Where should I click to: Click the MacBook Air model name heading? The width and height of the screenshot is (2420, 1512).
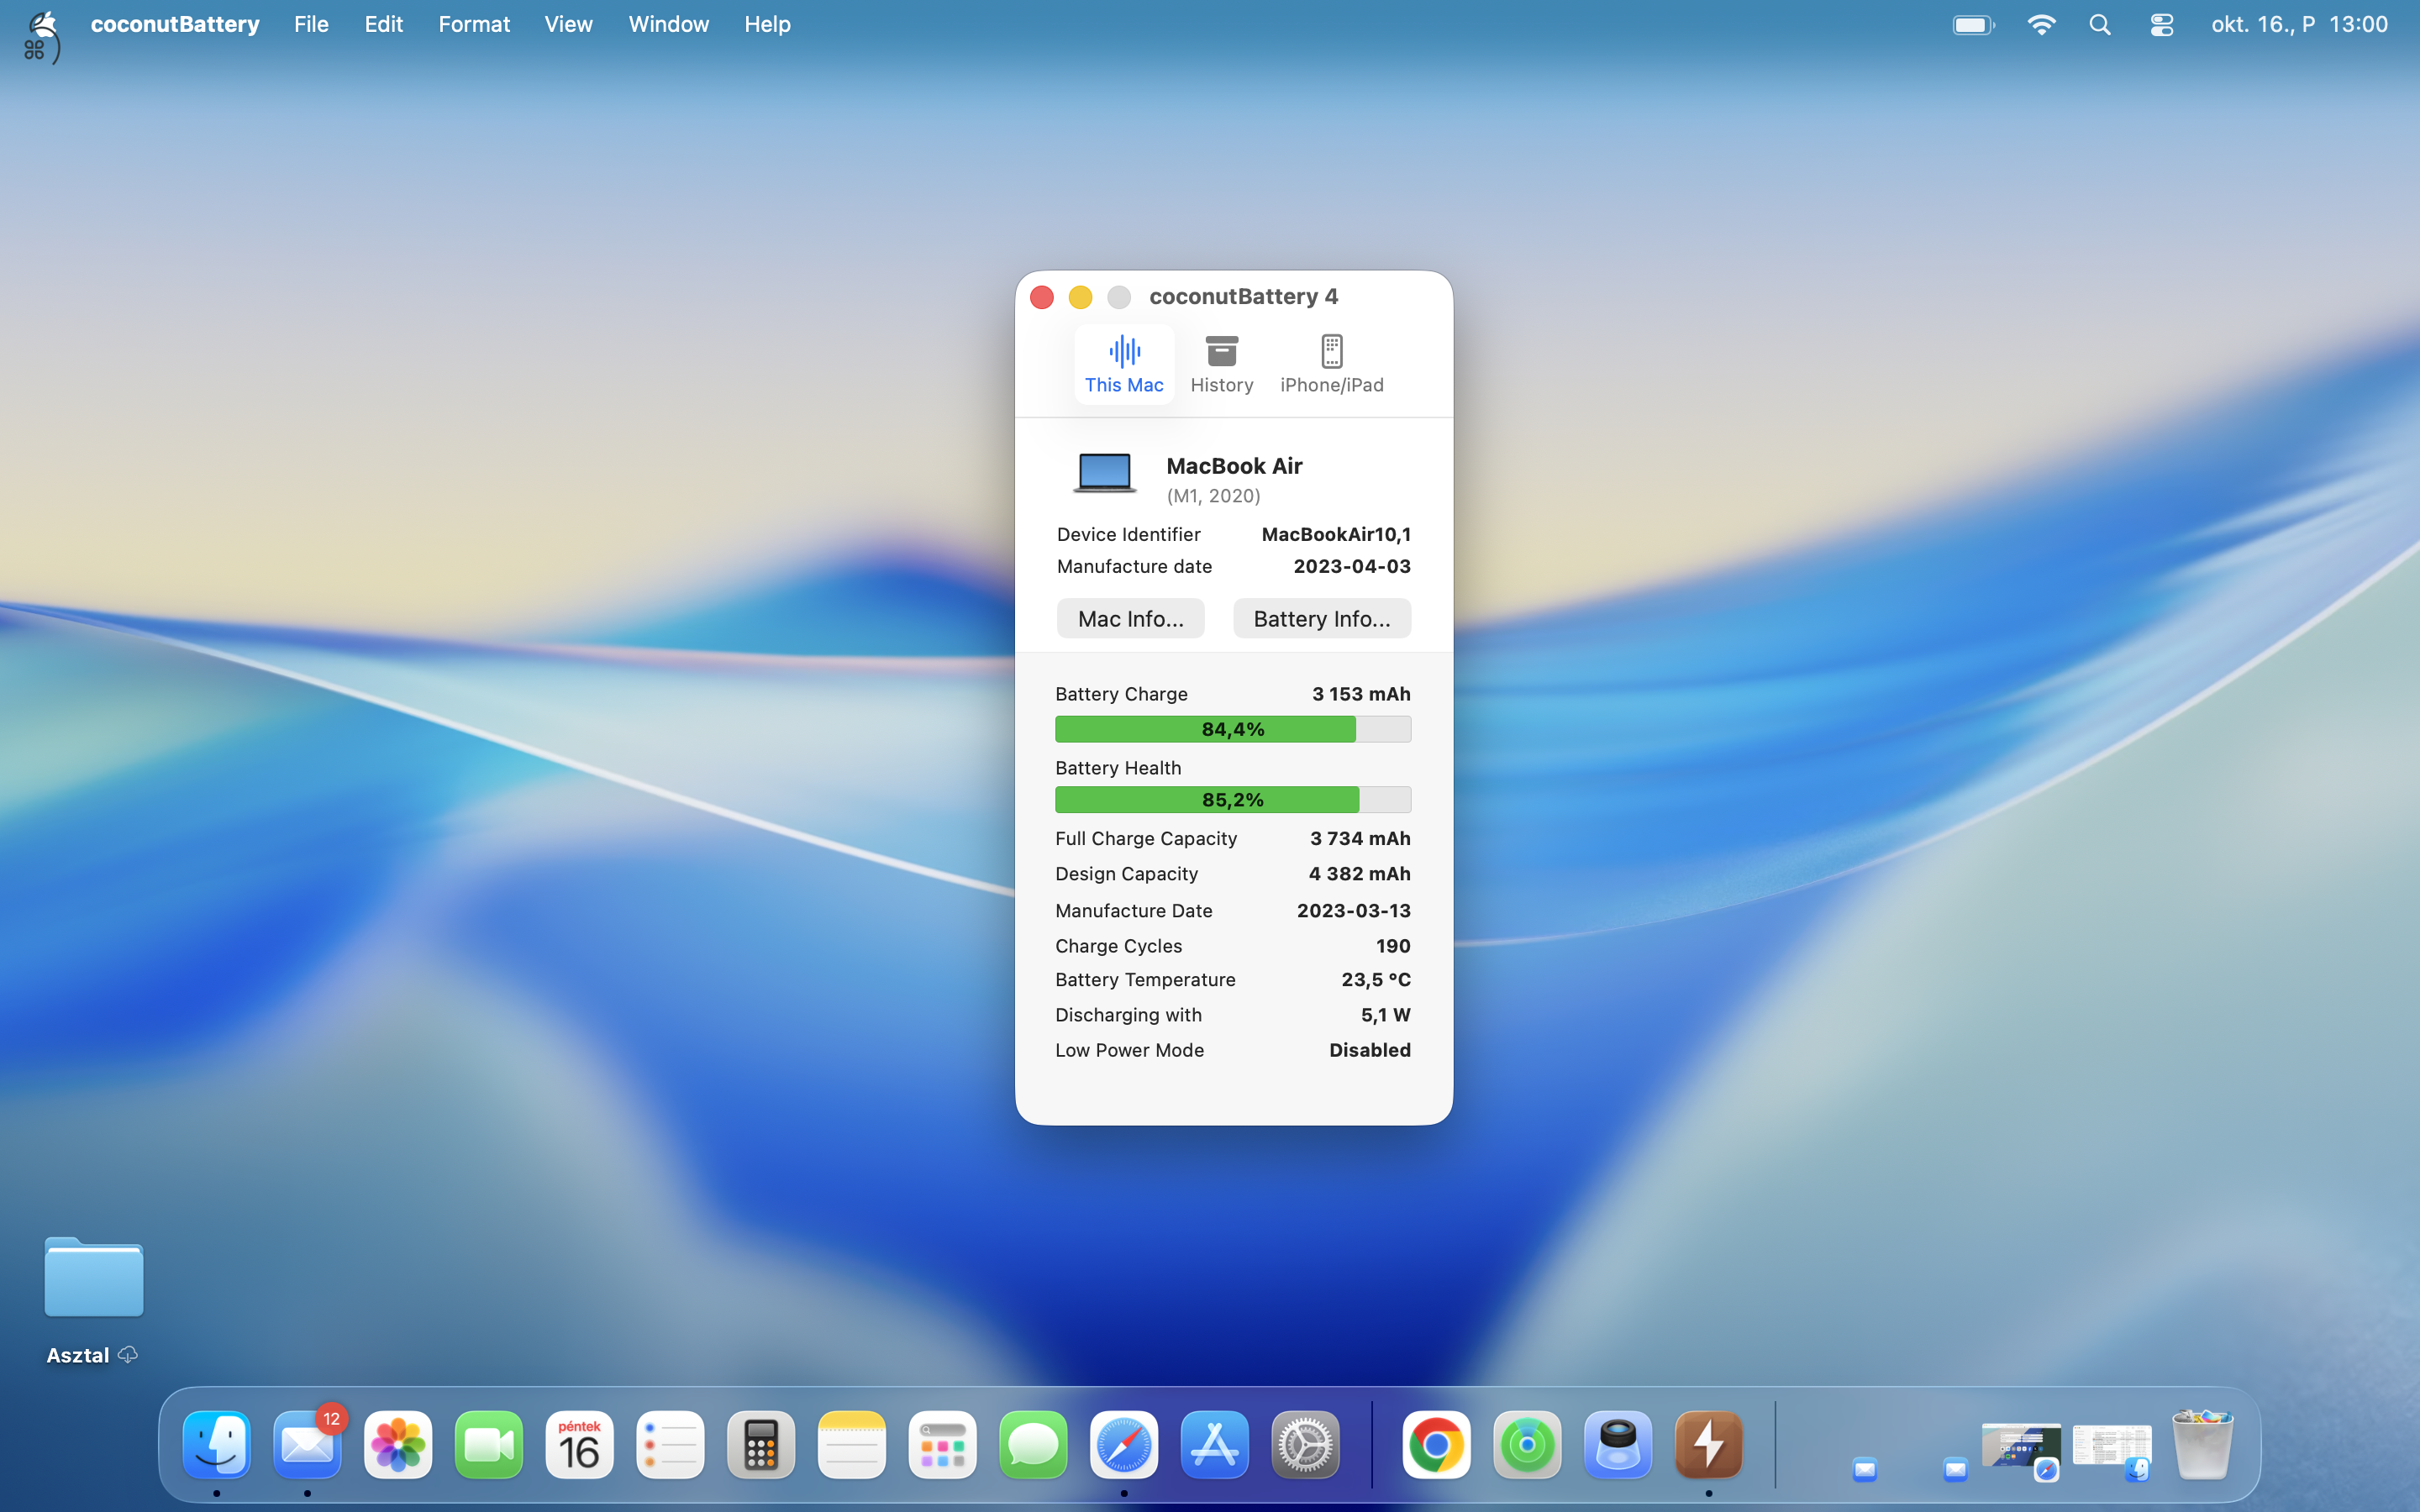[x=1234, y=466]
